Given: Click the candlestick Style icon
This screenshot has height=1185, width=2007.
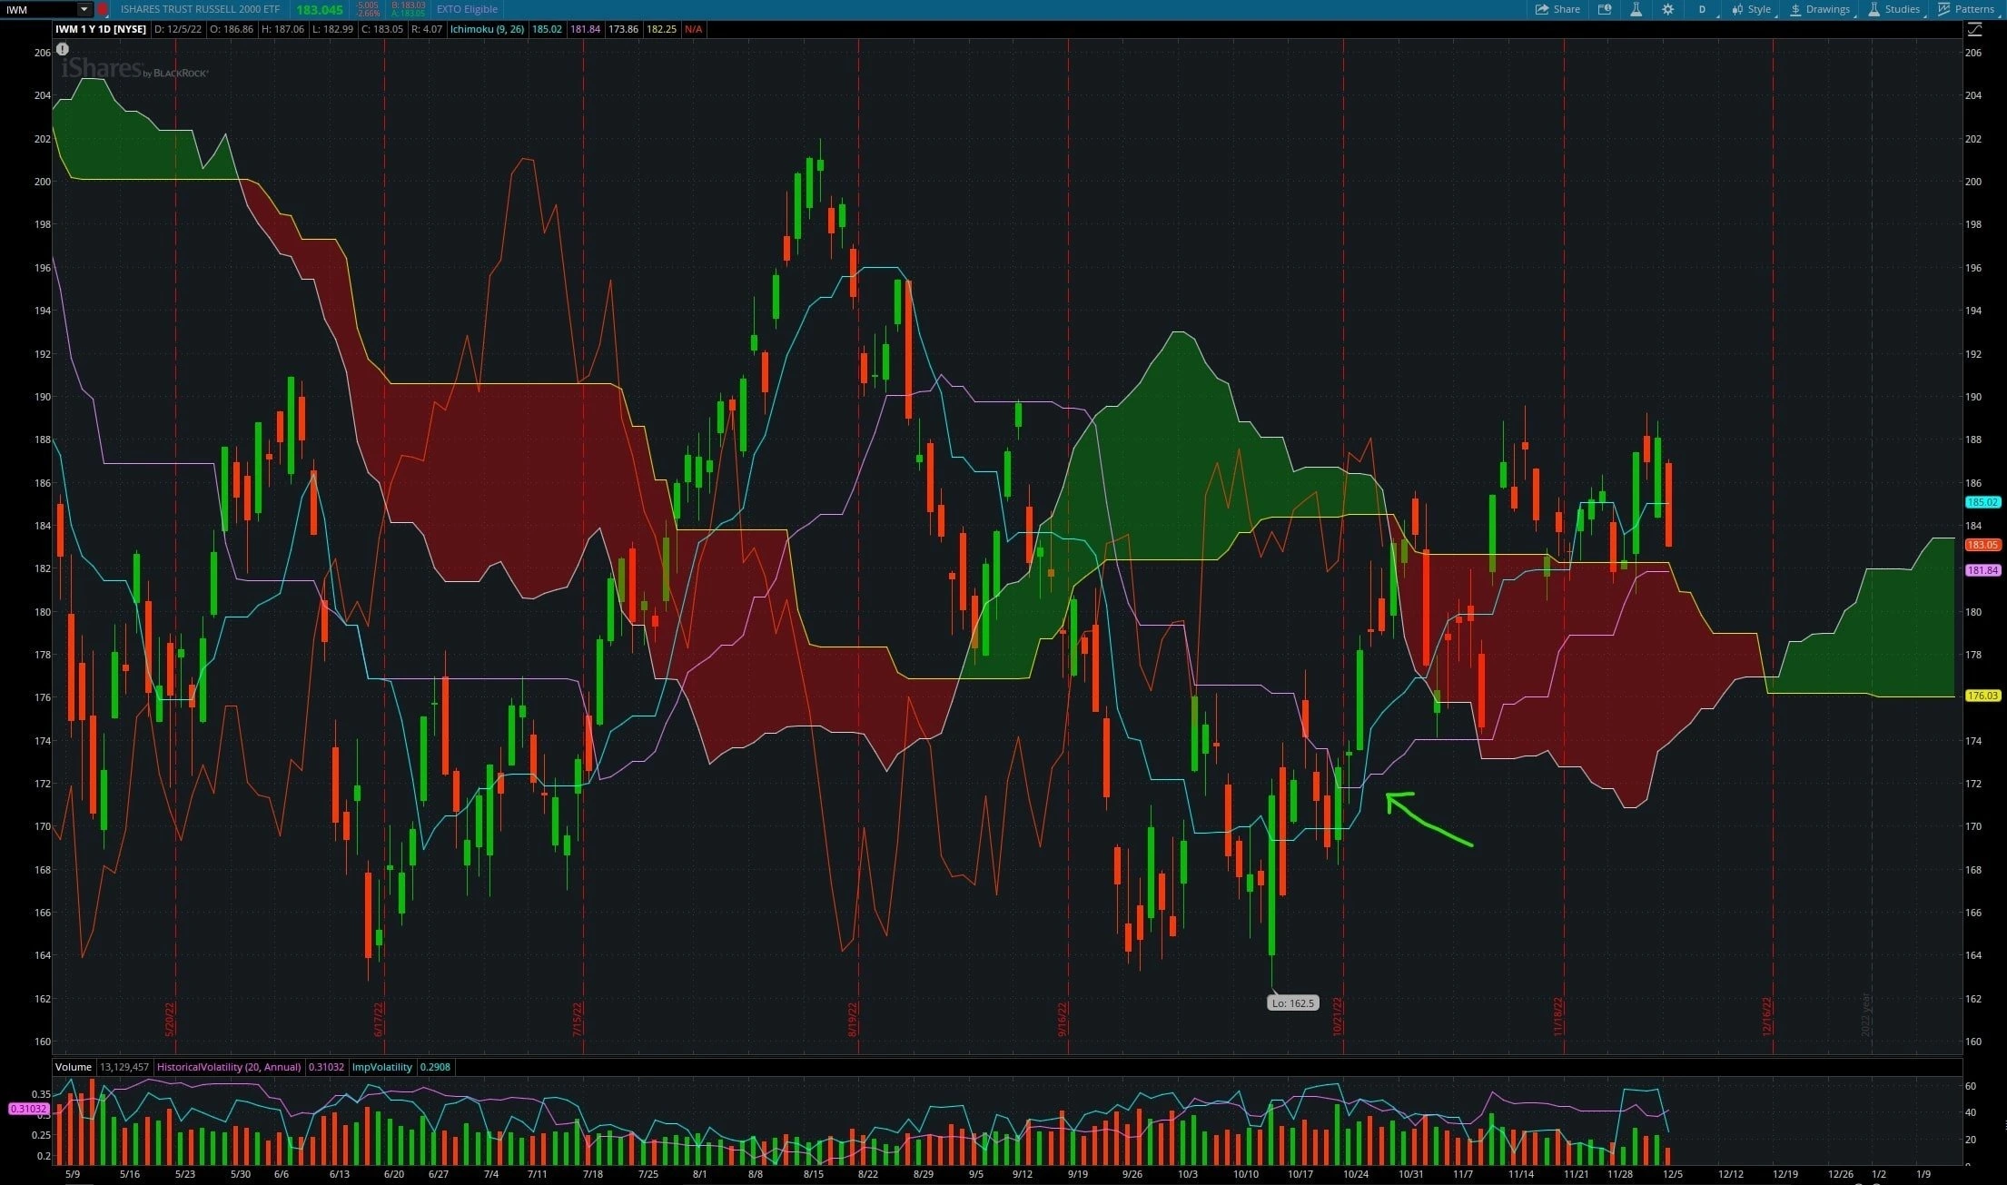Looking at the screenshot, I should [1740, 9].
